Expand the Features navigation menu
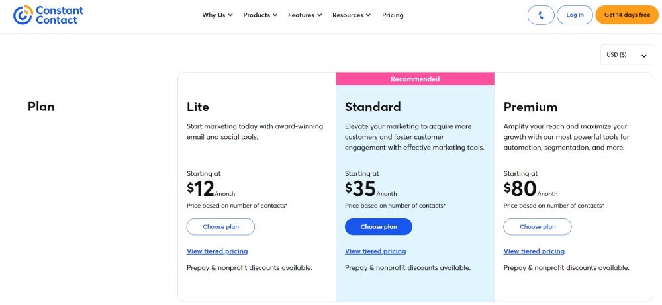Image resolution: width=662 pixels, height=305 pixels. click(x=305, y=15)
